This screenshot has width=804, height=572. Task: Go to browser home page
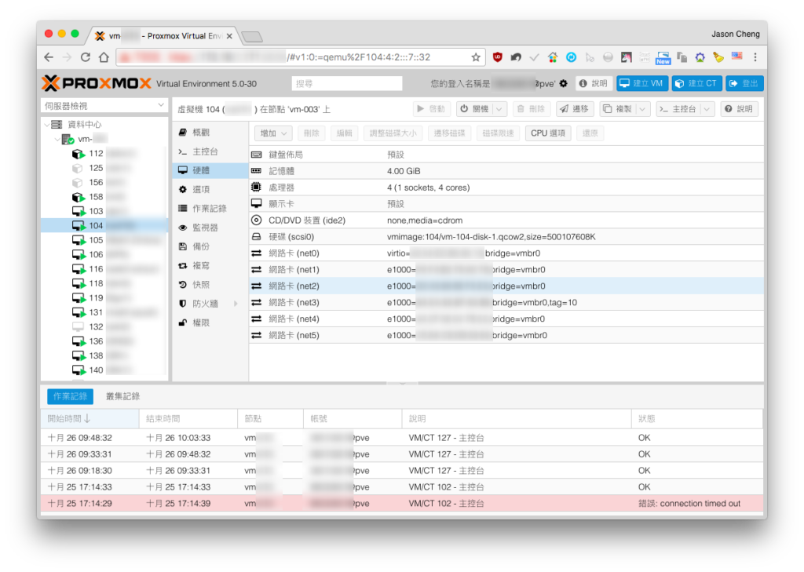point(104,57)
